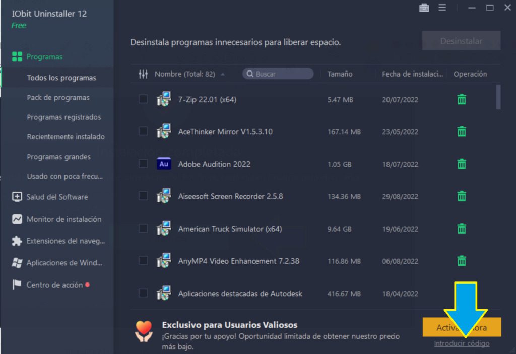Click the trash icon for Adobe Audition 2022
The width and height of the screenshot is (516, 354).
click(462, 164)
